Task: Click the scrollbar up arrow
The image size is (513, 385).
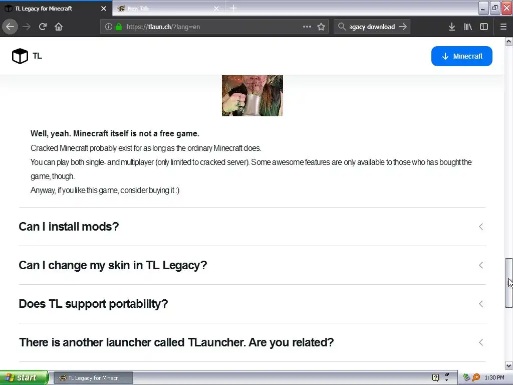Action: pos(508,41)
